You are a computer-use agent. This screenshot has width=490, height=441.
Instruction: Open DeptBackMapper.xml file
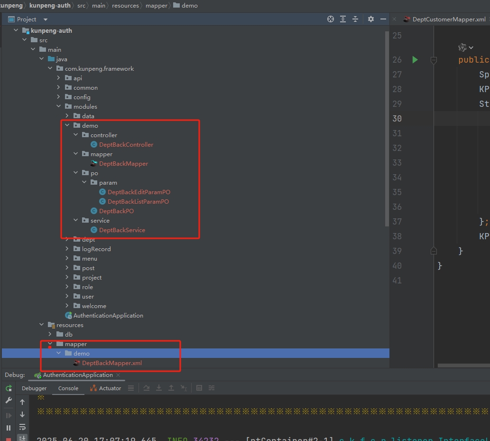tap(112, 363)
